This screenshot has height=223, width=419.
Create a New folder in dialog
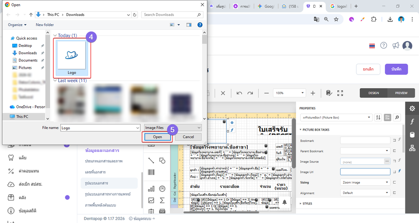tap(45, 25)
